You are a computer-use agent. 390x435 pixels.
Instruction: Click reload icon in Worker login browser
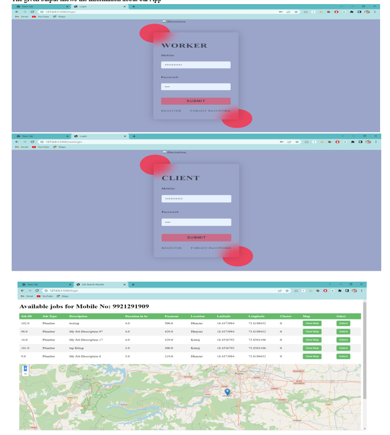pyautogui.click(x=32, y=12)
